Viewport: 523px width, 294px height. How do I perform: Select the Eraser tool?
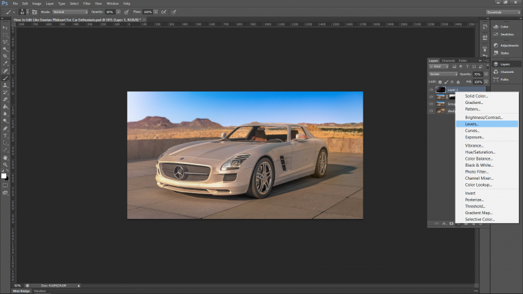(x=5, y=99)
